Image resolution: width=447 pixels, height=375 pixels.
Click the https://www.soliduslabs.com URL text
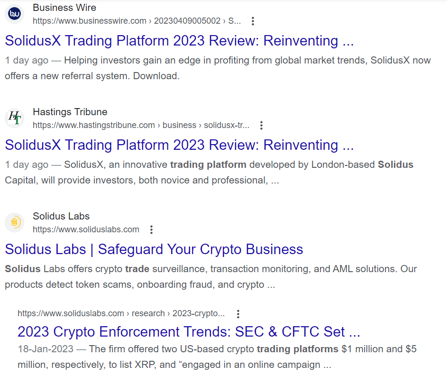coord(86,230)
